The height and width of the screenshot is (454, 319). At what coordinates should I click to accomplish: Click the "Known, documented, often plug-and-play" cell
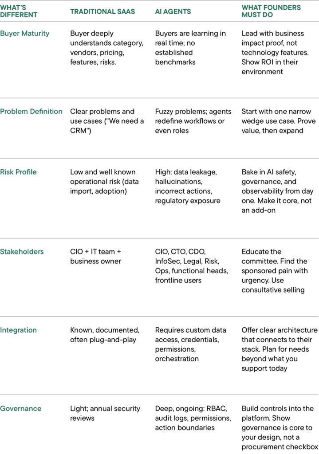[x=105, y=335]
